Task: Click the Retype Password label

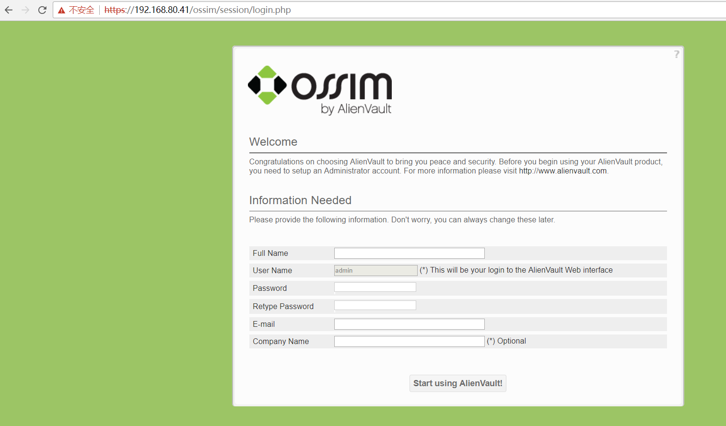Action: (x=283, y=306)
